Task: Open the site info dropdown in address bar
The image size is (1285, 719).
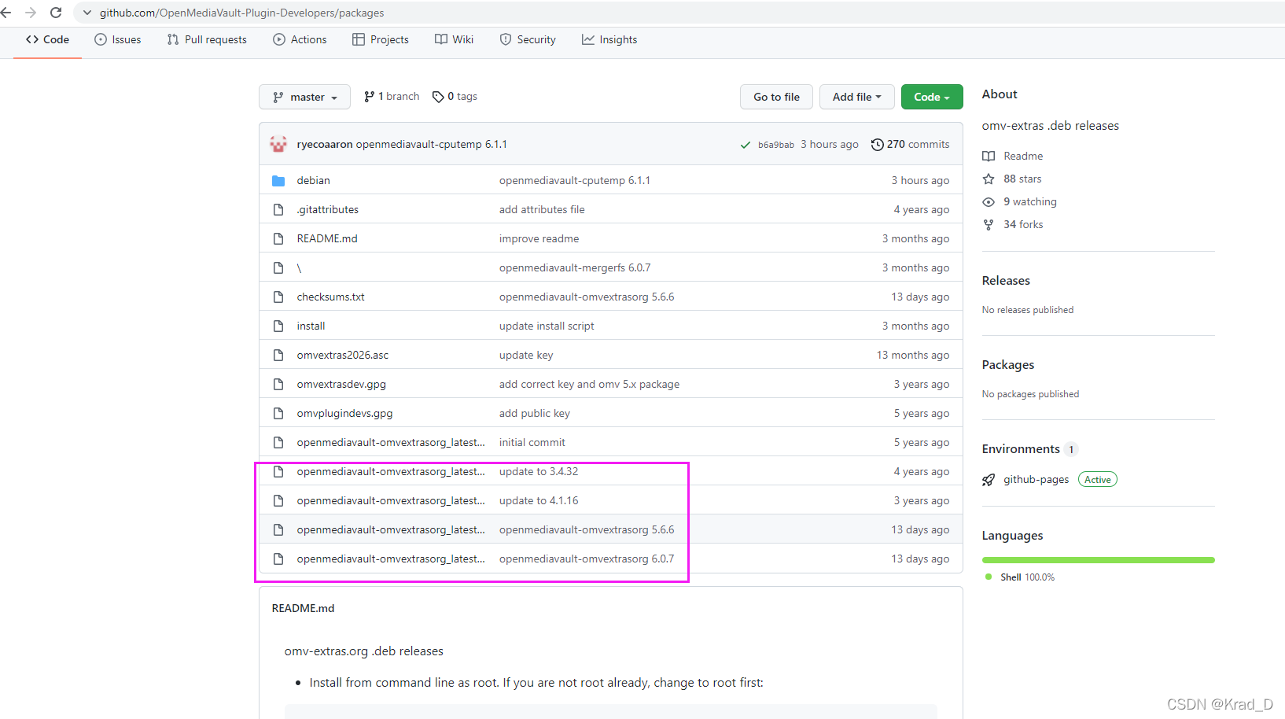Action: pyautogui.click(x=87, y=13)
